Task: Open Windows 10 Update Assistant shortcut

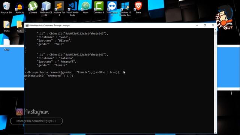Action: 125,9
